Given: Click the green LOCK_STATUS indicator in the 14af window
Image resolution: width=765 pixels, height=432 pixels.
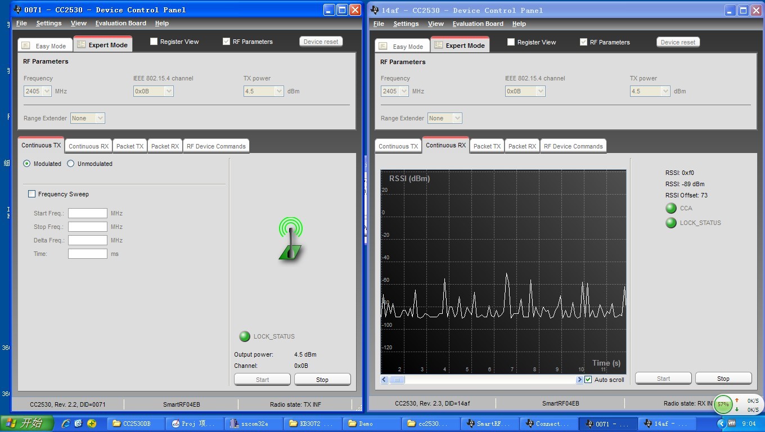Looking at the screenshot, I should [x=671, y=223].
